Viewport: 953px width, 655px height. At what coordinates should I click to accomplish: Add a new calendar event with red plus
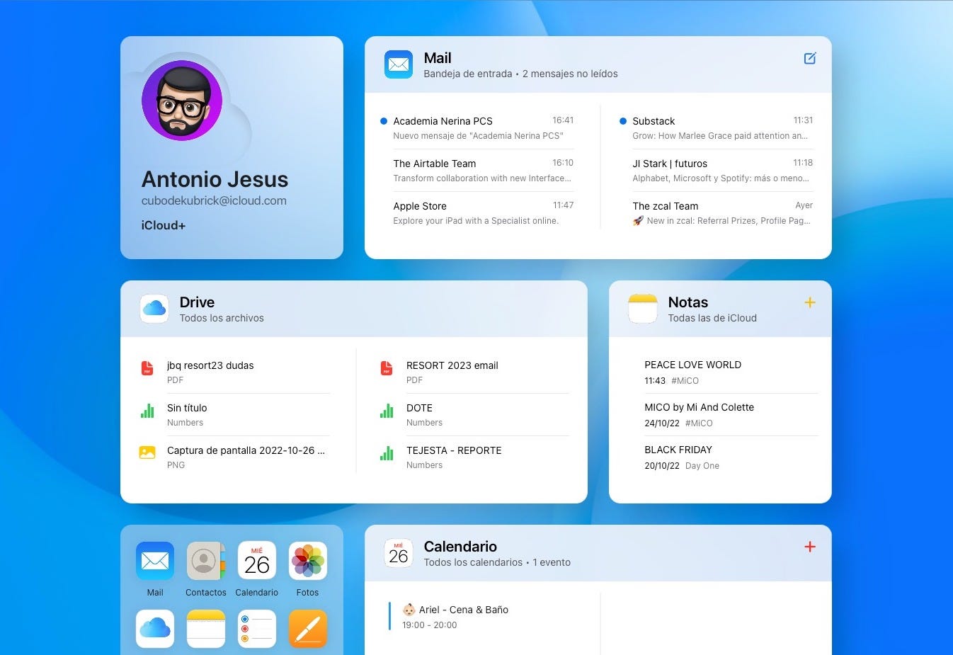(810, 547)
